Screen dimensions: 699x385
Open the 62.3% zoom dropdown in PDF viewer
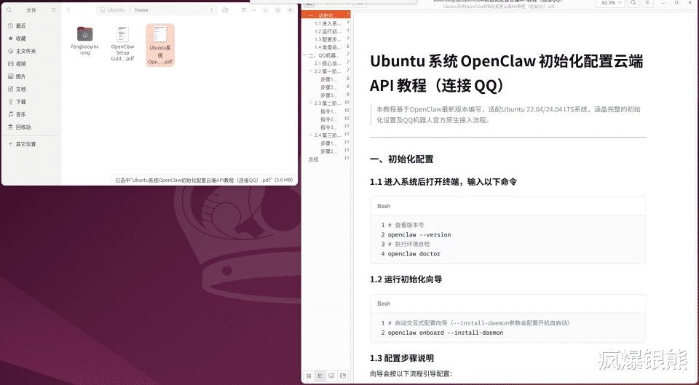[x=611, y=3]
